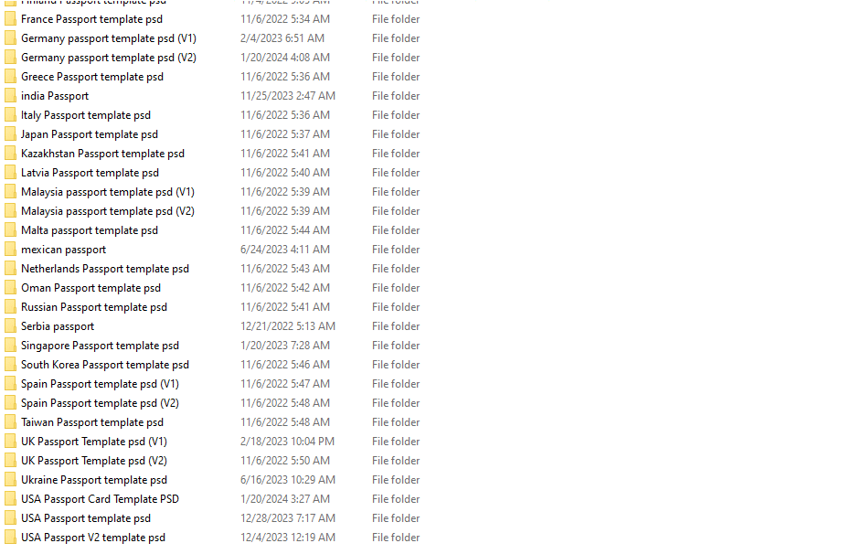Select folder icon of USA Passport Card Template
The width and height of the screenshot is (851, 554).
(x=10, y=499)
